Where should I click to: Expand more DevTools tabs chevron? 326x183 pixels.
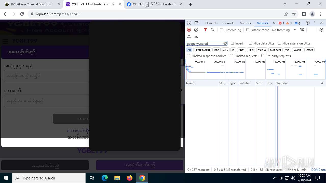[x=274, y=23]
